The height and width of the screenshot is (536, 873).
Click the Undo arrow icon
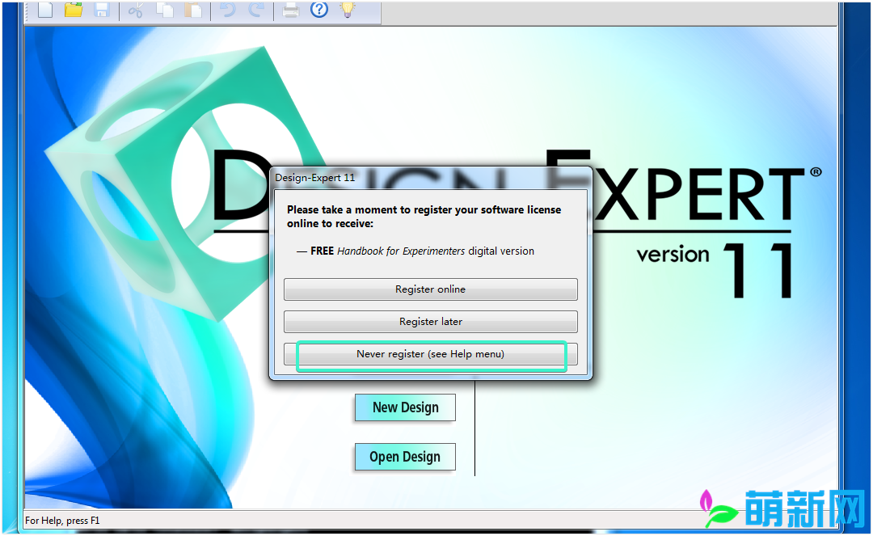click(228, 11)
